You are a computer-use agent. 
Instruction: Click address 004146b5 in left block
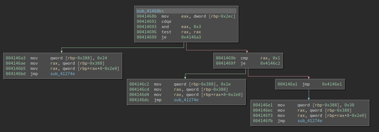point(16,68)
